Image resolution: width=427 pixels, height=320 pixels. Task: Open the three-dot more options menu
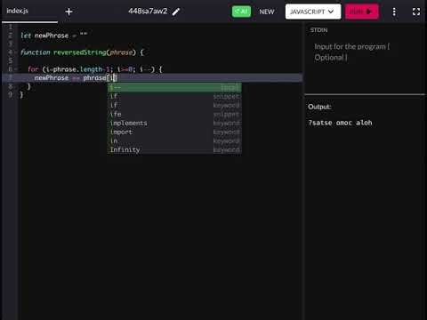click(394, 12)
